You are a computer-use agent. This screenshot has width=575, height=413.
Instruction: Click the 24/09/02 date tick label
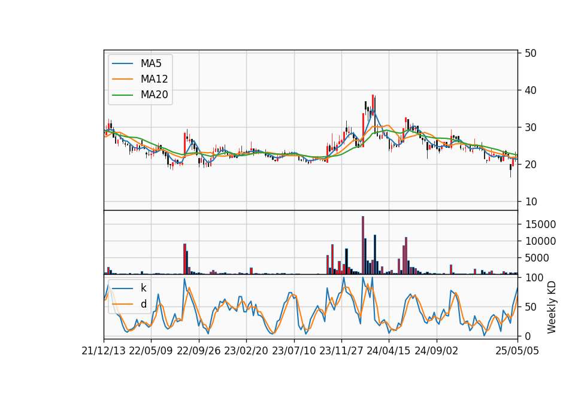(437, 351)
